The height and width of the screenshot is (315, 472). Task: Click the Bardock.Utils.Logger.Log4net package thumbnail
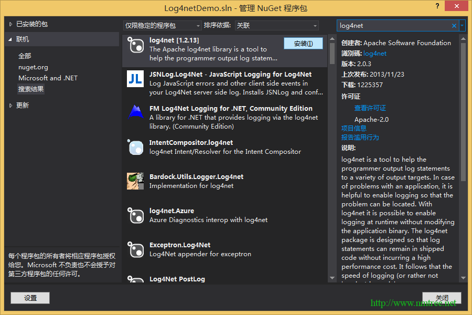pos(135,181)
